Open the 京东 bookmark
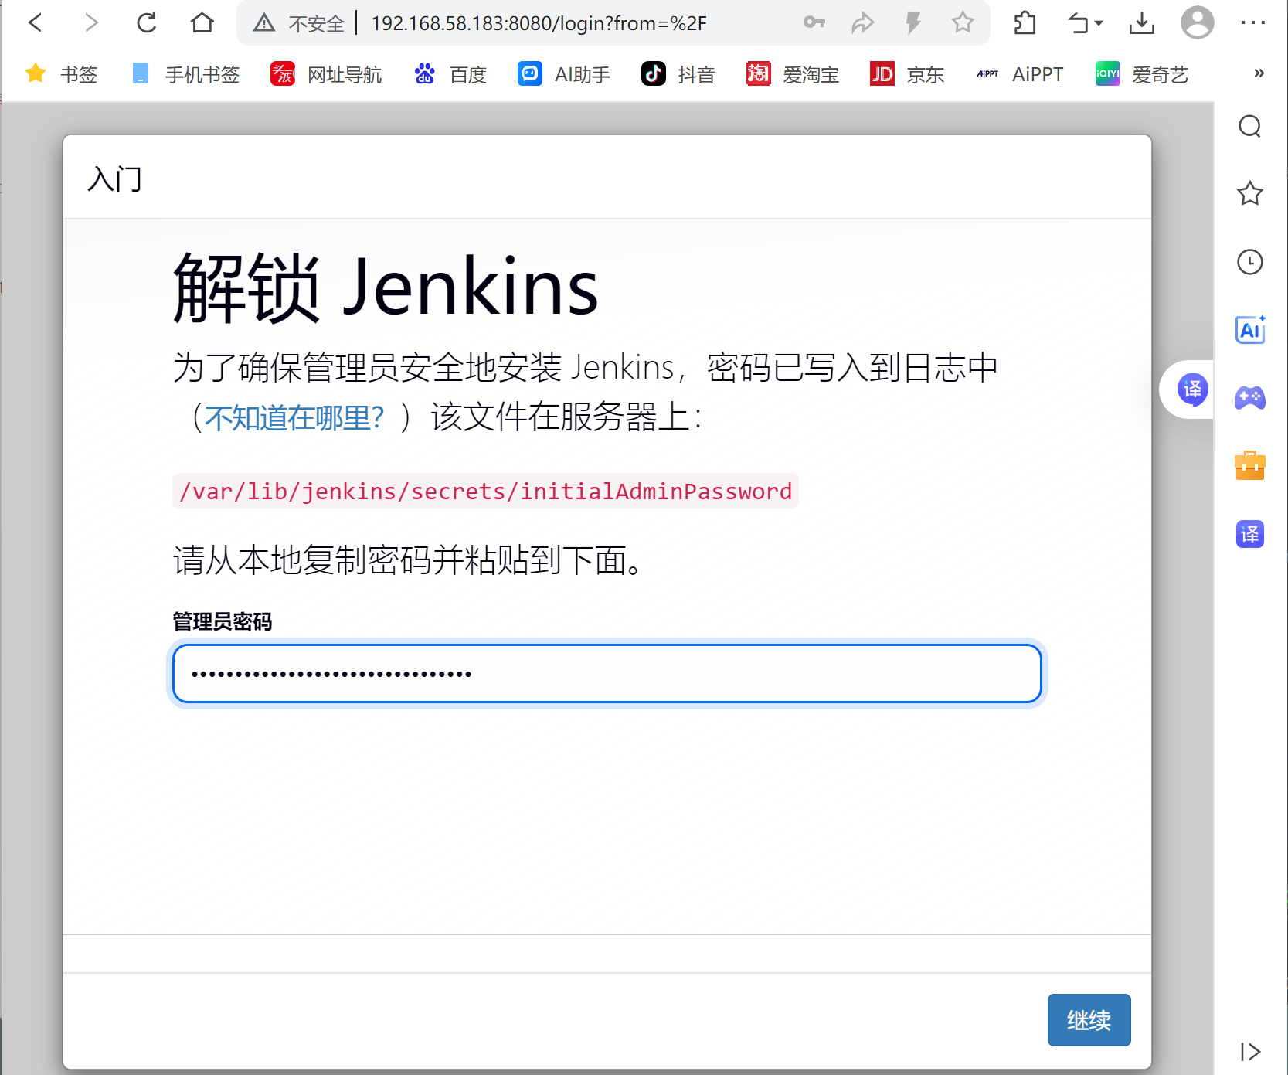 [x=907, y=74]
